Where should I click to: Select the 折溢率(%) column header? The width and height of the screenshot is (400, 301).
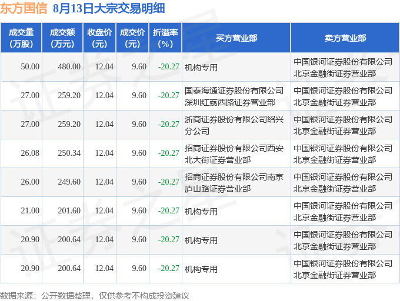click(165, 38)
